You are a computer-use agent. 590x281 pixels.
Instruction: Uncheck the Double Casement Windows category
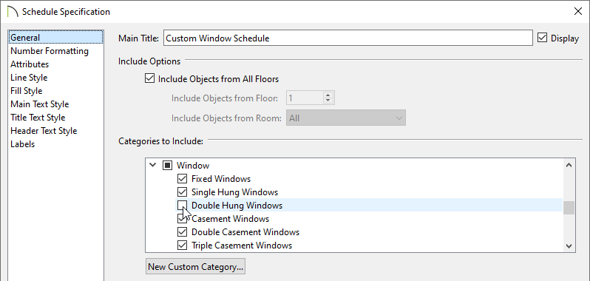(182, 232)
